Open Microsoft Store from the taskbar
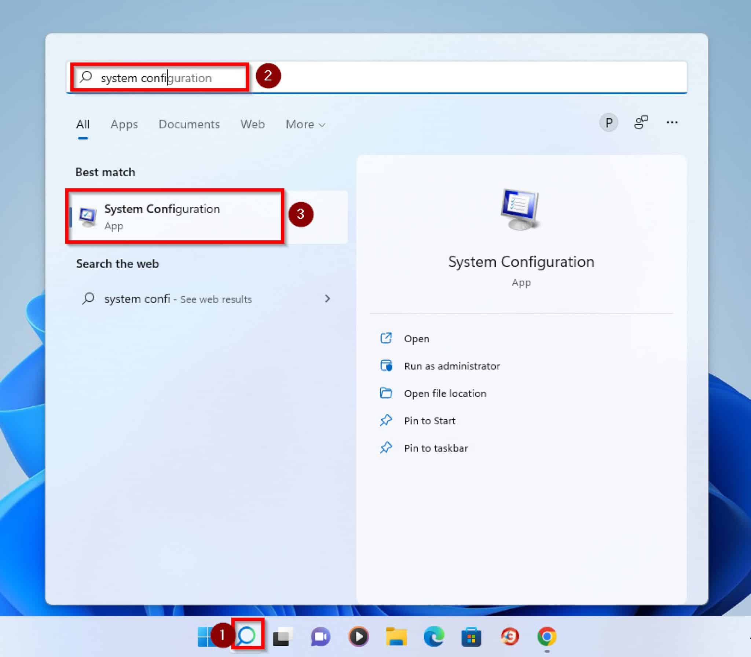The image size is (751, 657). pos(472,637)
